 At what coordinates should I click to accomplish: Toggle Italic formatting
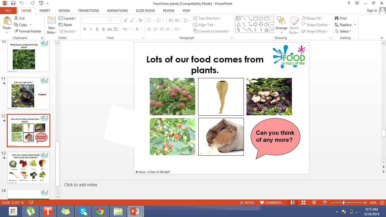click(91, 29)
